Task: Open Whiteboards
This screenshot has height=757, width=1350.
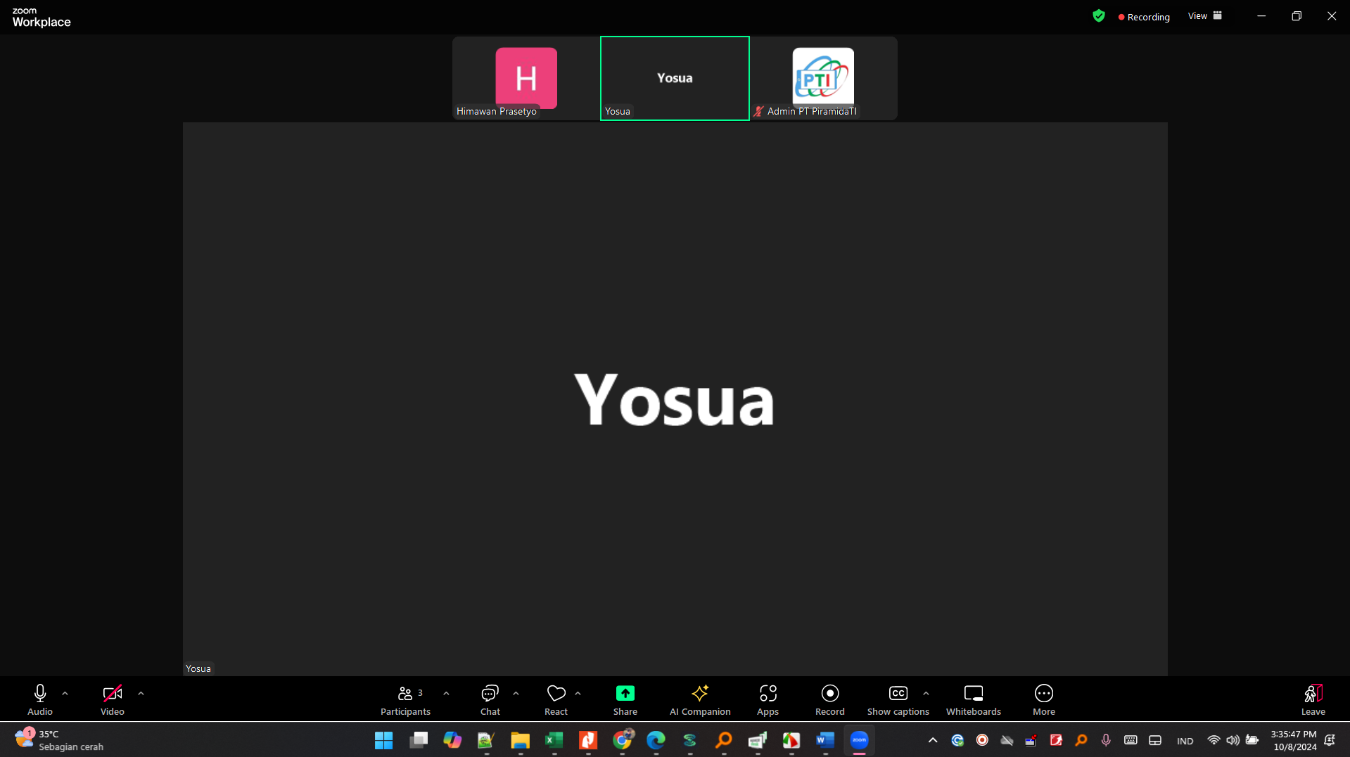Action: click(x=973, y=699)
